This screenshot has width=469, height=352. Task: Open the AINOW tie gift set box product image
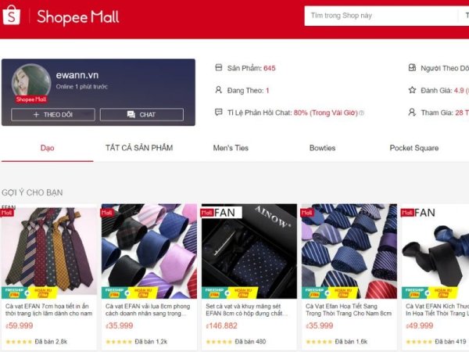(x=249, y=251)
